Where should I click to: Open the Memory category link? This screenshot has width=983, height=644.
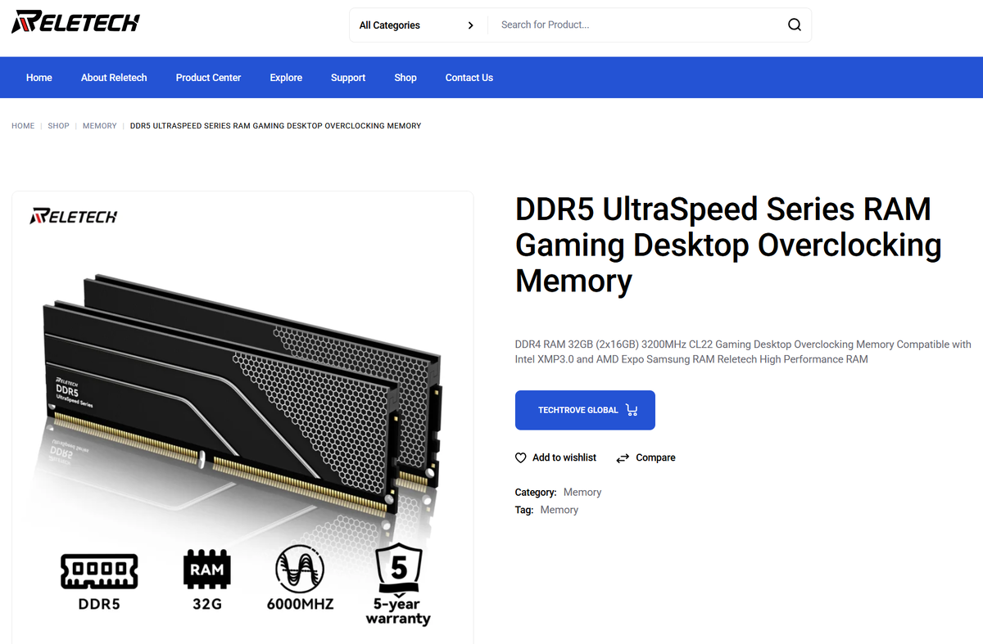[x=582, y=493]
